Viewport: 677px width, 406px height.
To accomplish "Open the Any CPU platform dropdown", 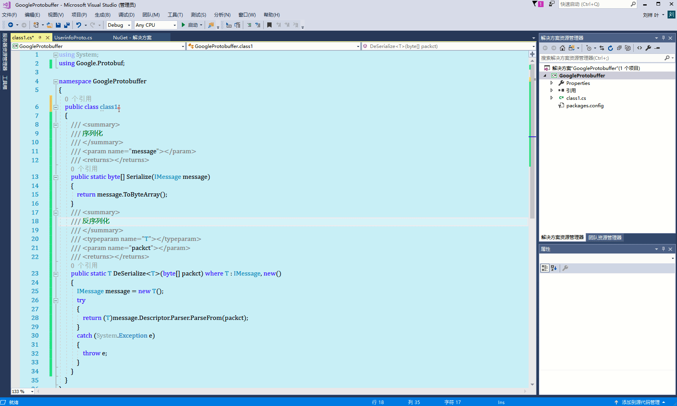I will point(156,25).
